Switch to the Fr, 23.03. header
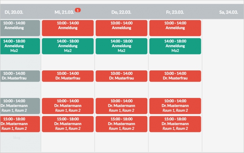 [175, 12]
